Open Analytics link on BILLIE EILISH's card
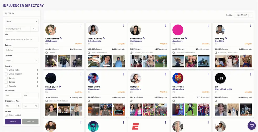This screenshot has width=258, height=132. coord(79,92)
